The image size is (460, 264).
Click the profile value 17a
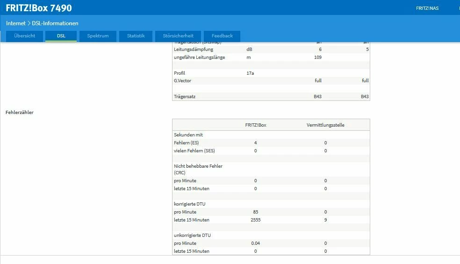click(250, 73)
